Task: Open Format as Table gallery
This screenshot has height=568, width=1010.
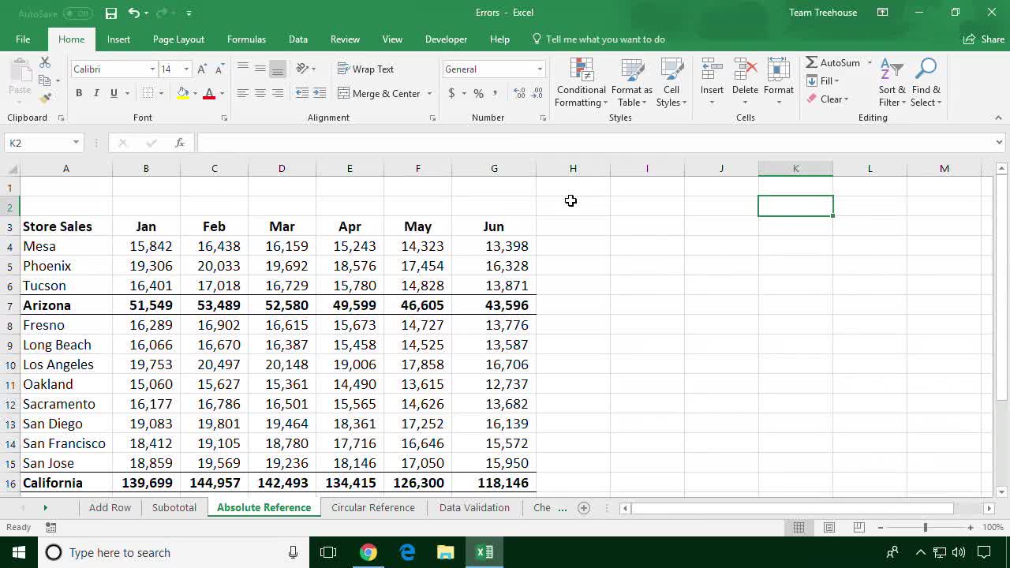Action: click(632, 82)
